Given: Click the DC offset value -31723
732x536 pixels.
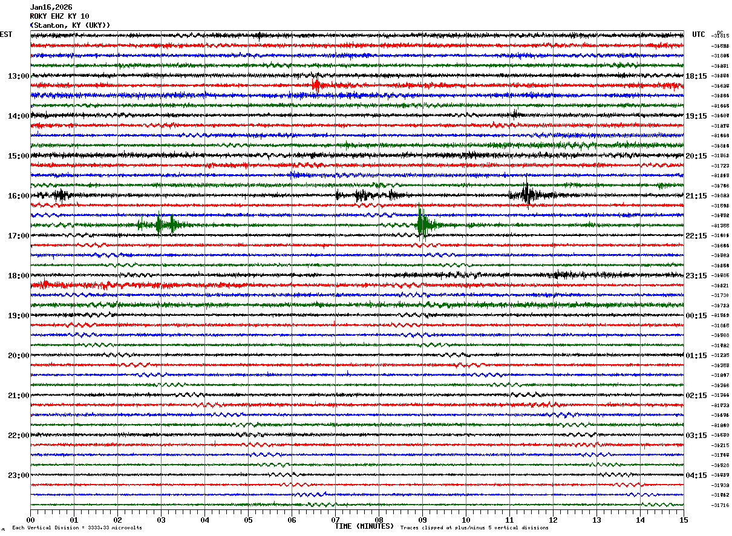Looking at the screenshot, I should click(721, 166).
